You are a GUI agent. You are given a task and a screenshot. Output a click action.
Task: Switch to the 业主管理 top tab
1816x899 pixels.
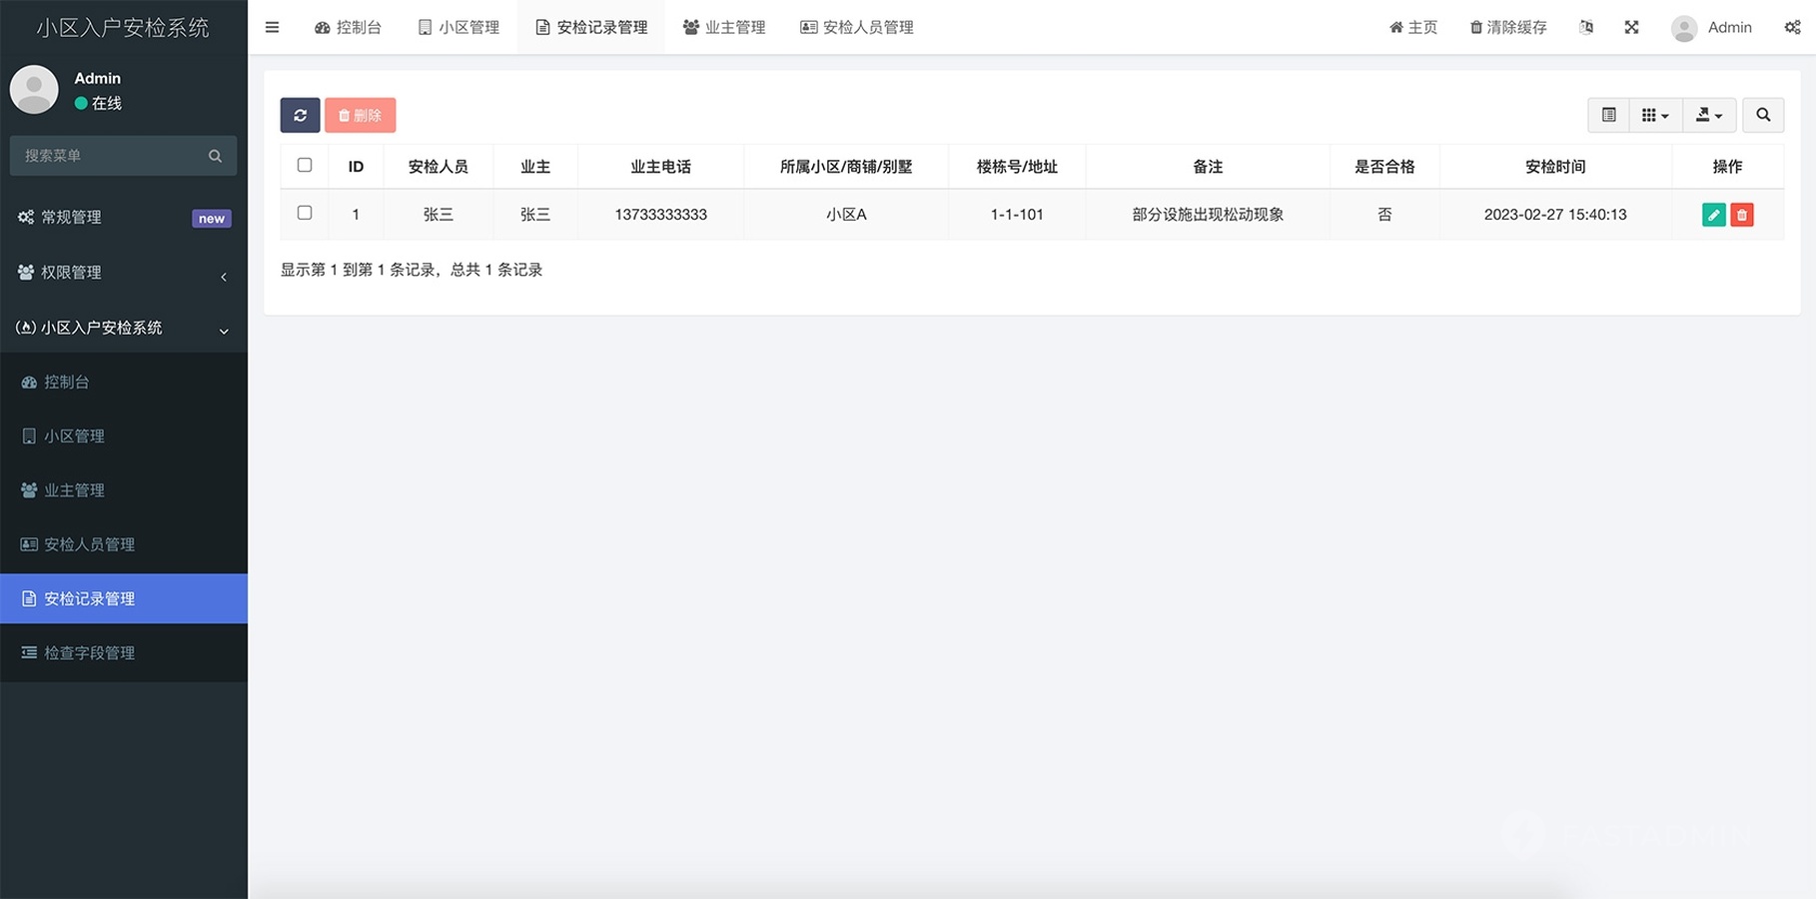[x=724, y=27]
